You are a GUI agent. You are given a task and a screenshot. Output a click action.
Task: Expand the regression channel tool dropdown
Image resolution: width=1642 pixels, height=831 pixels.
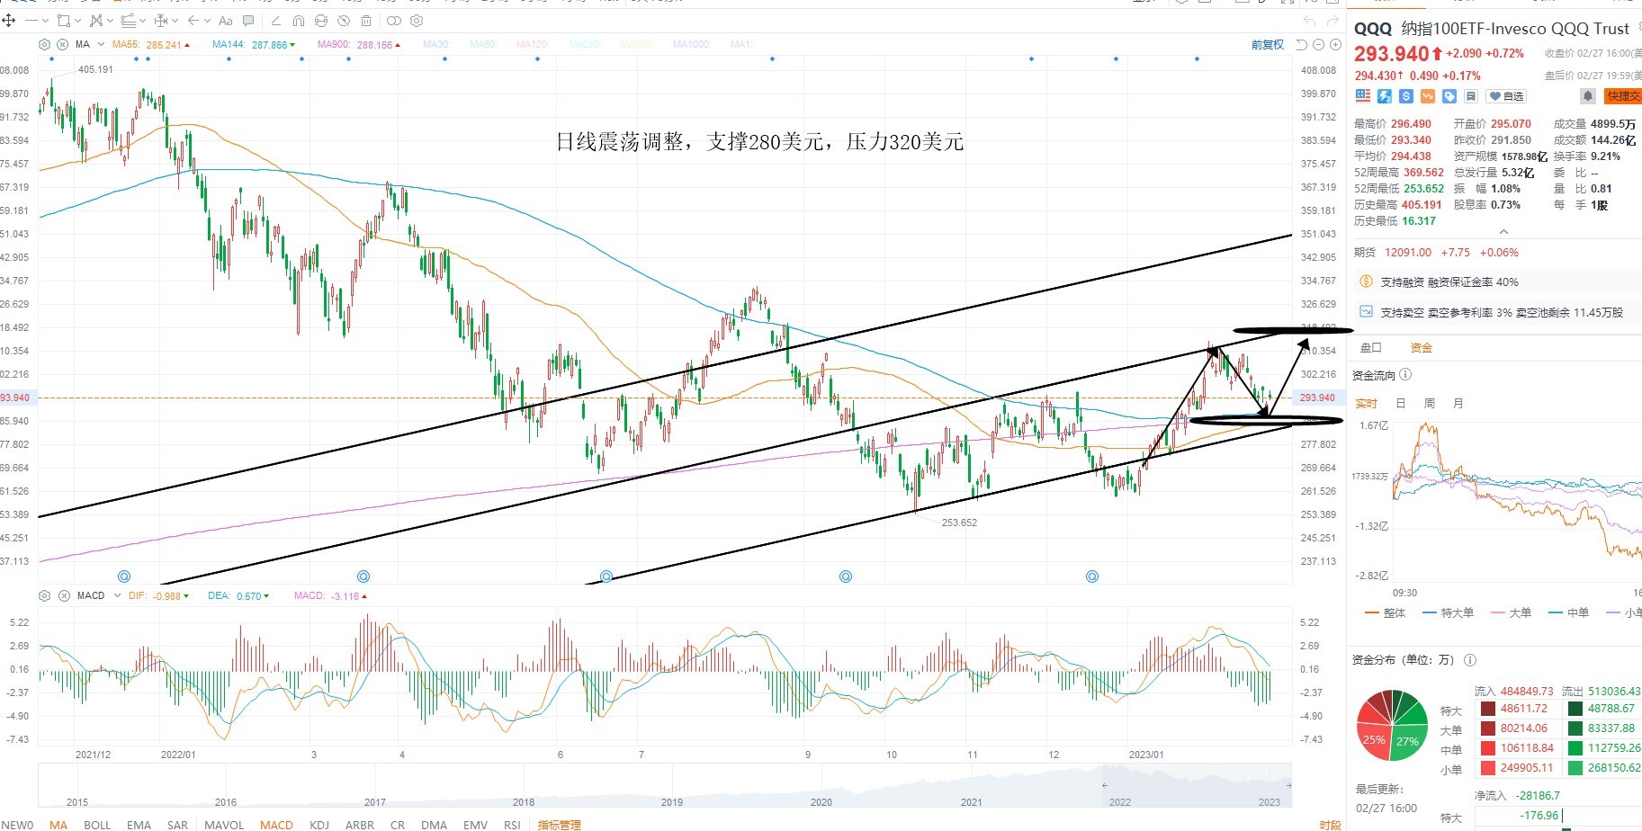(x=143, y=20)
